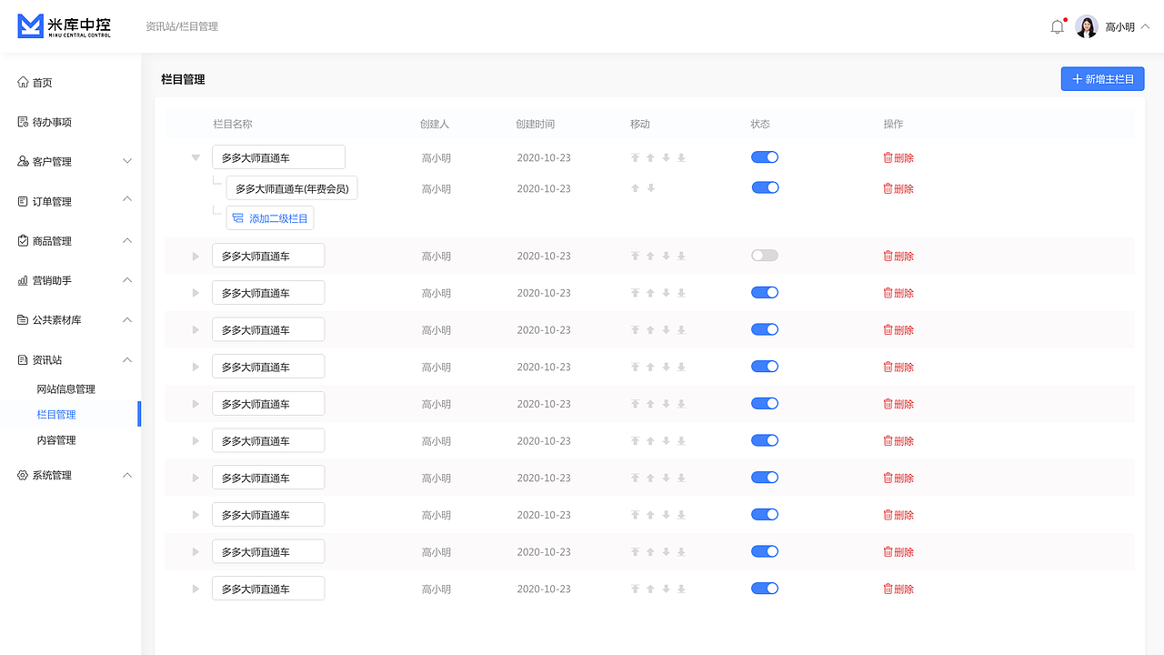Enable the switched-off status toggle
Viewport: 1164px width, 655px height.
pyautogui.click(x=765, y=256)
